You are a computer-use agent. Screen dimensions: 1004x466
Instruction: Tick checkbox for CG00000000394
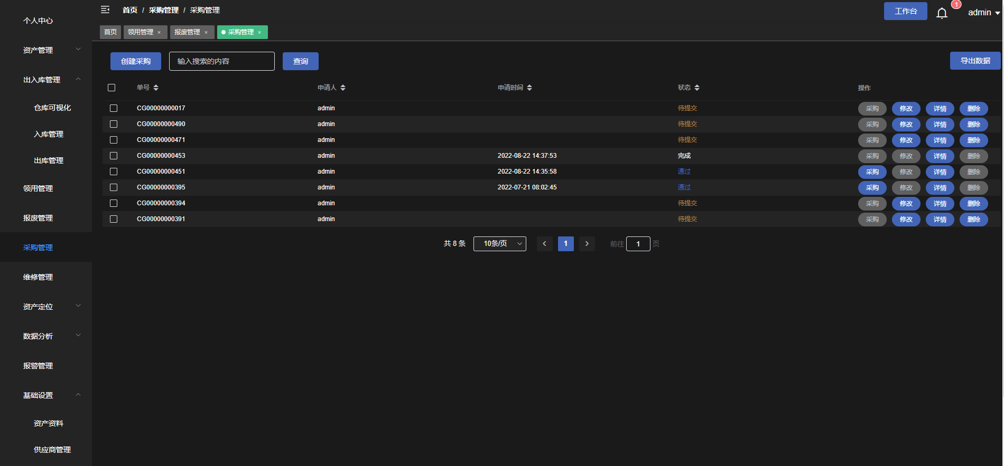click(x=114, y=203)
